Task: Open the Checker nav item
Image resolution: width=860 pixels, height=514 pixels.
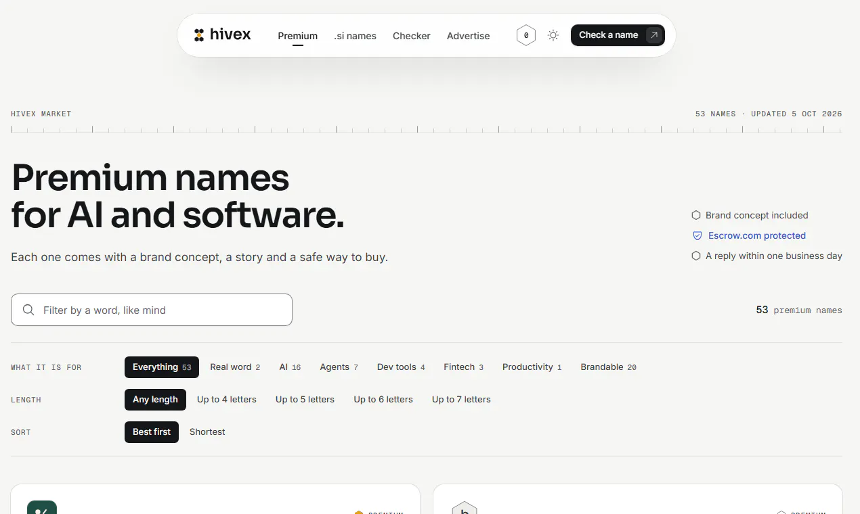Action: [x=412, y=36]
